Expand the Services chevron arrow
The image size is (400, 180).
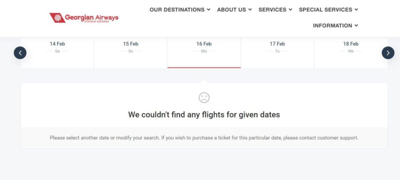290,10
